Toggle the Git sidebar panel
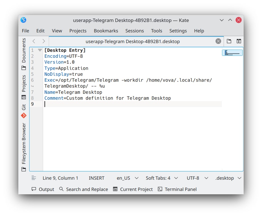Image resolution: width=262 pixels, height=216 pixels. 24,111
